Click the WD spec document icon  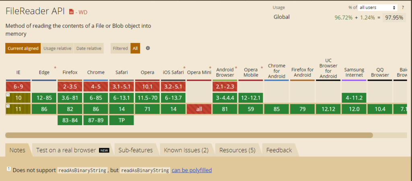pyautogui.click(x=72, y=12)
